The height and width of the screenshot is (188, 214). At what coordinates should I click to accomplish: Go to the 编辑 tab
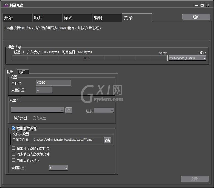pos(107,18)
